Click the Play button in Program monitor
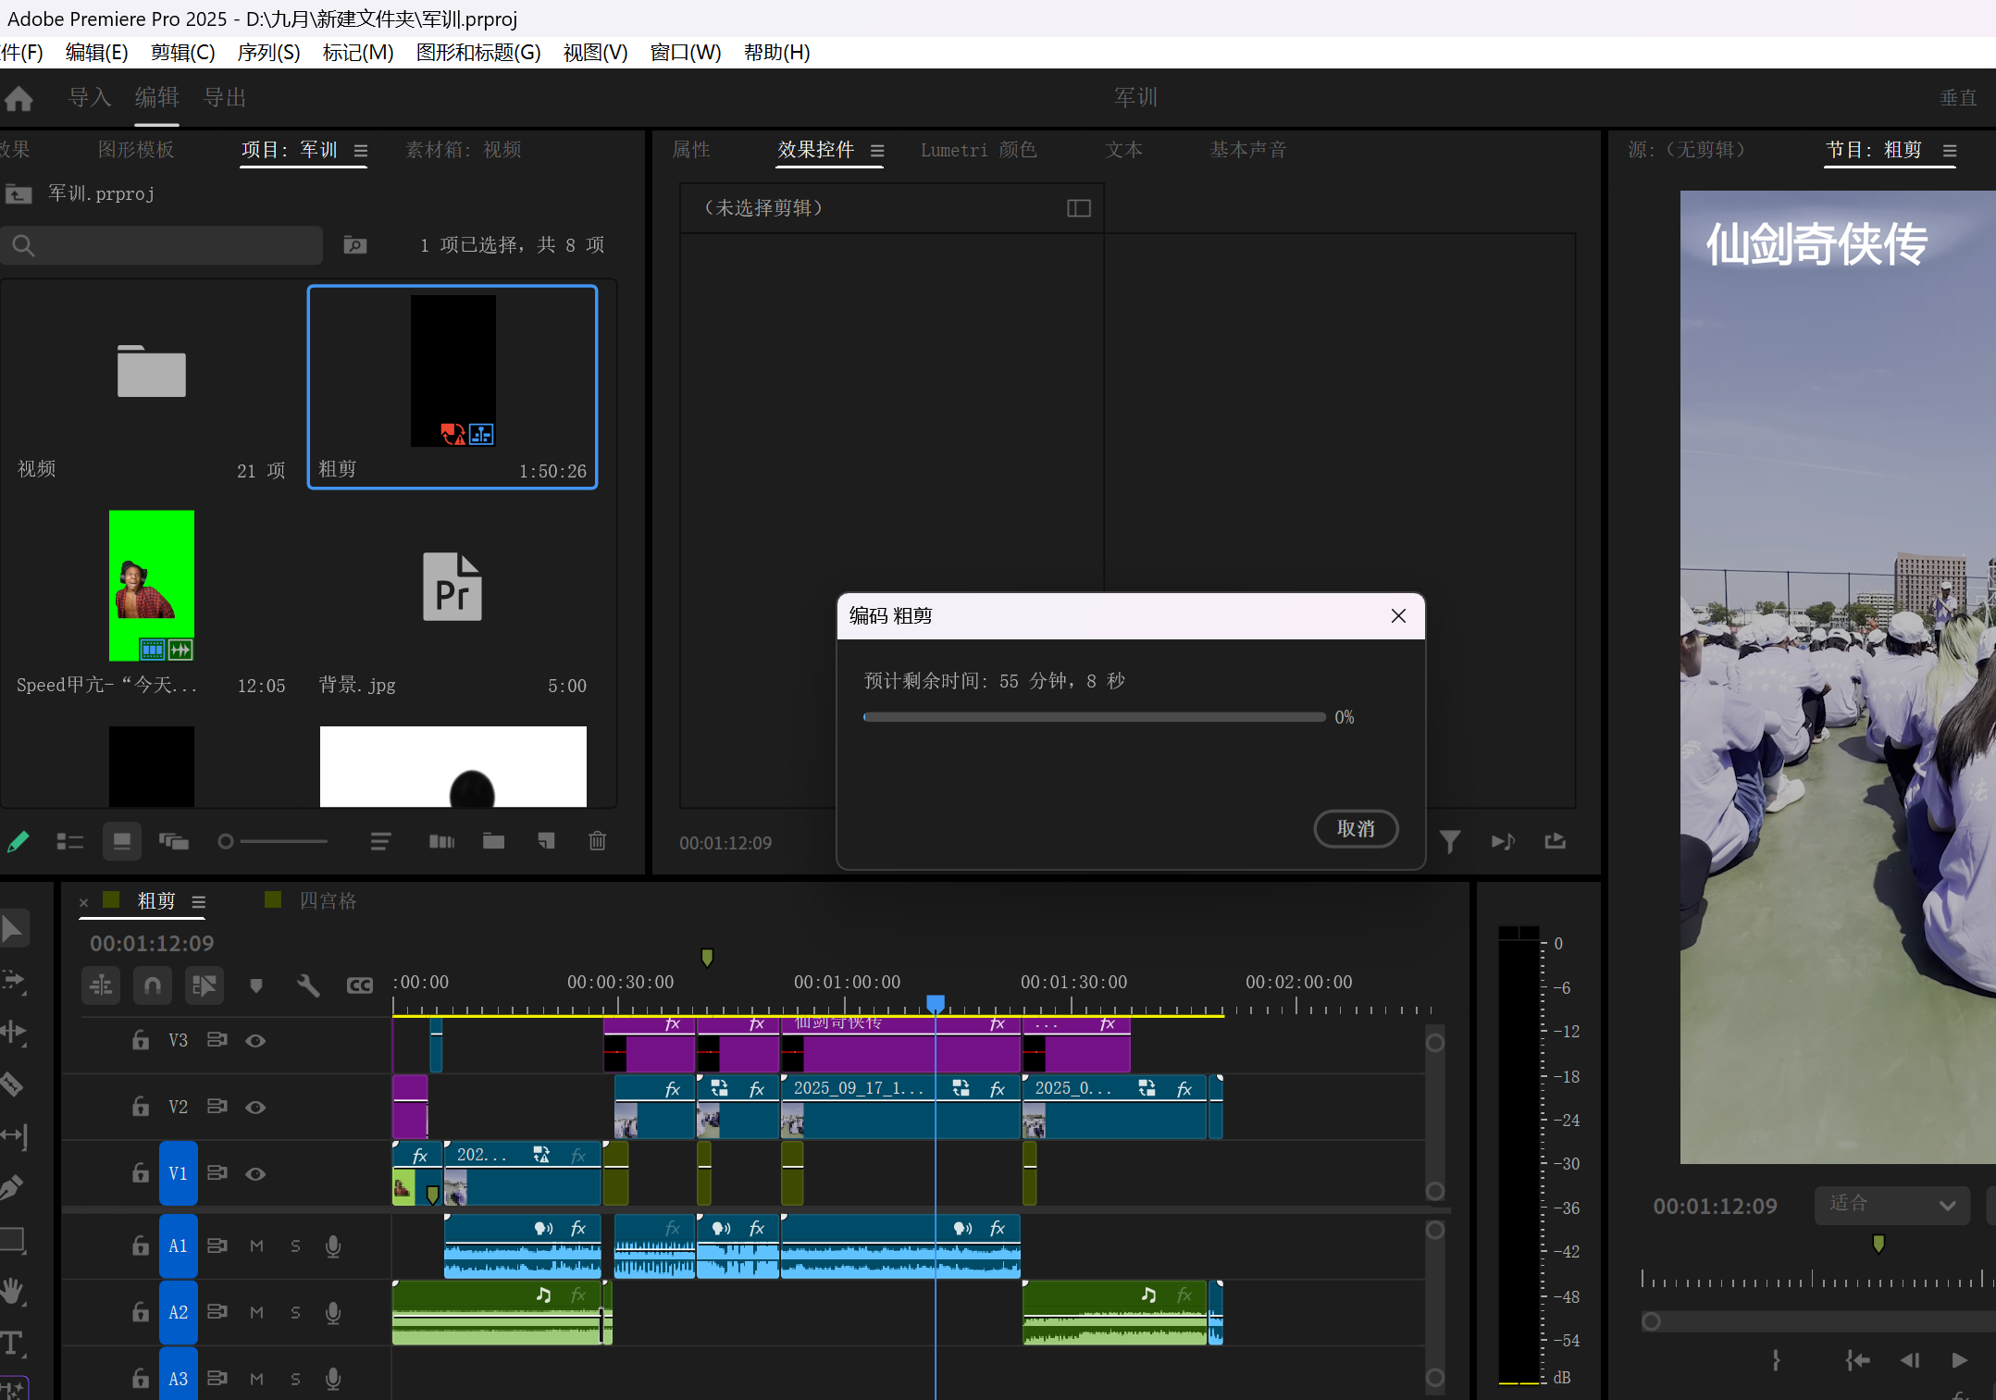This screenshot has width=1996, height=1400. pos(1959,1360)
